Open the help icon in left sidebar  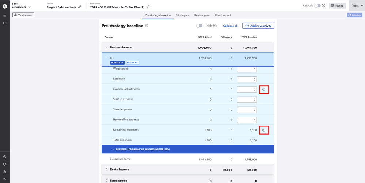(x=5, y=157)
